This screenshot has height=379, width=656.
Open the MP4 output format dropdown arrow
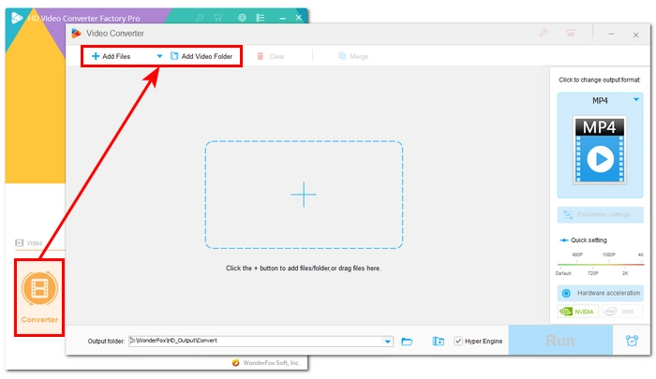coord(636,100)
